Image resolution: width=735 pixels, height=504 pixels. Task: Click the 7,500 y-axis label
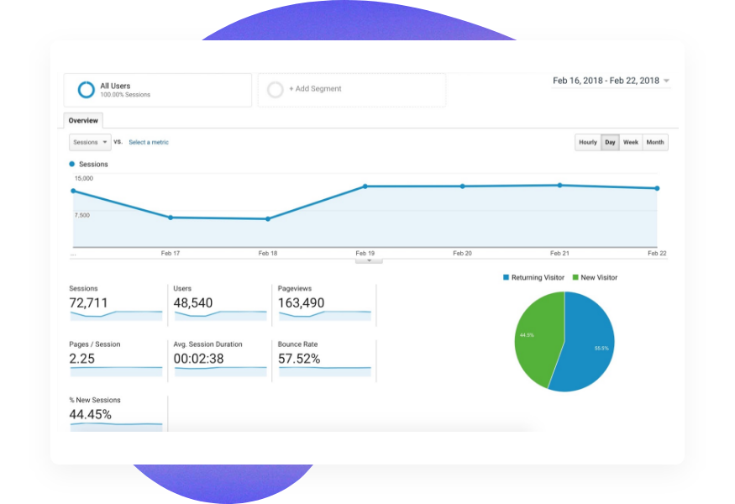(82, 215)
